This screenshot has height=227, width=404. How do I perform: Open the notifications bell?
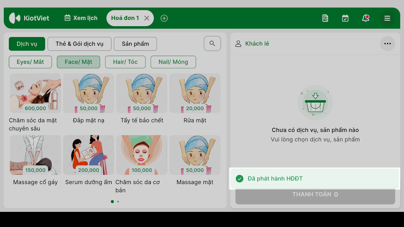pos(366,18)
